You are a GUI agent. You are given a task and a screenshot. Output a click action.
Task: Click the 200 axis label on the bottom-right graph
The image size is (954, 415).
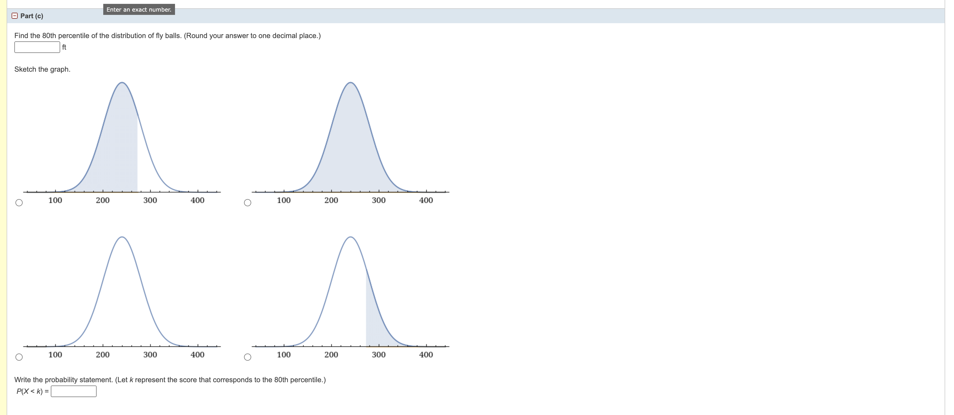[331, 355]
